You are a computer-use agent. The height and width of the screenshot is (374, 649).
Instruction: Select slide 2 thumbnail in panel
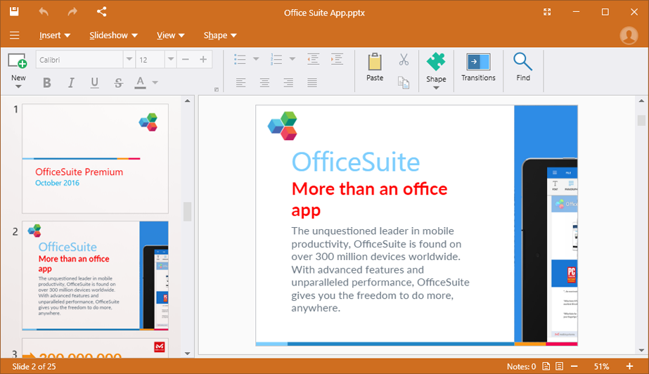pyautogui.click(x=95, y=276)
